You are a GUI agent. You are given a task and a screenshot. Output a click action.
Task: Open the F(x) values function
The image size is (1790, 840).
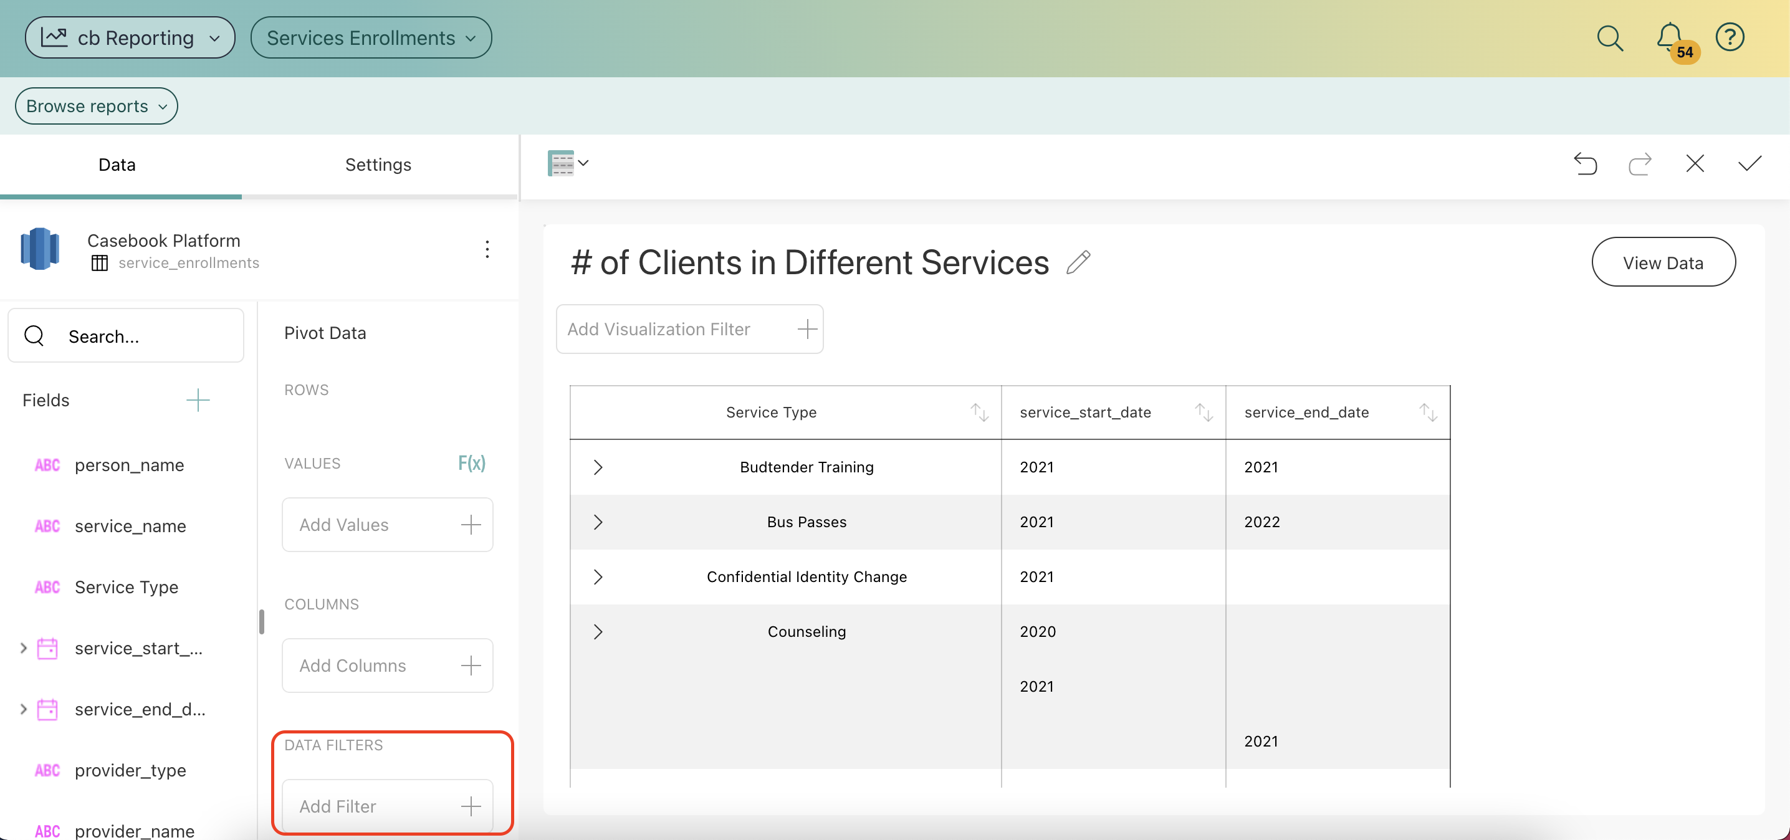coord(471,463)
